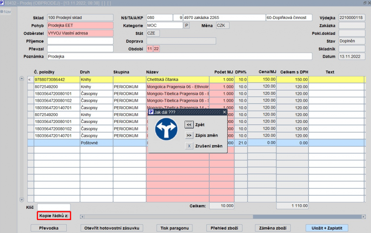Click Otevřít hotovostní zásuvku button
Image resolution: width=371 pixels, height=233 pixels.
(111, 228)
